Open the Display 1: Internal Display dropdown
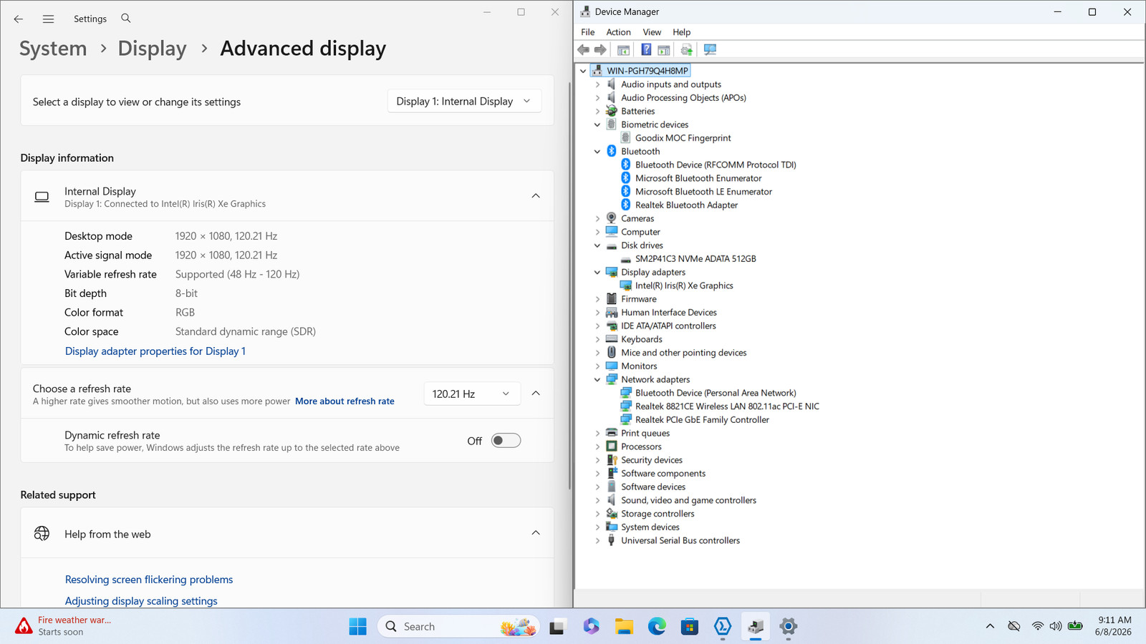This screenshot has width=1146, height=644. pyautogui.click(x=464, y=102)
